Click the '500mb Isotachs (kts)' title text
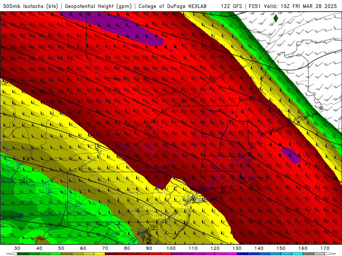 click(30, 6)
